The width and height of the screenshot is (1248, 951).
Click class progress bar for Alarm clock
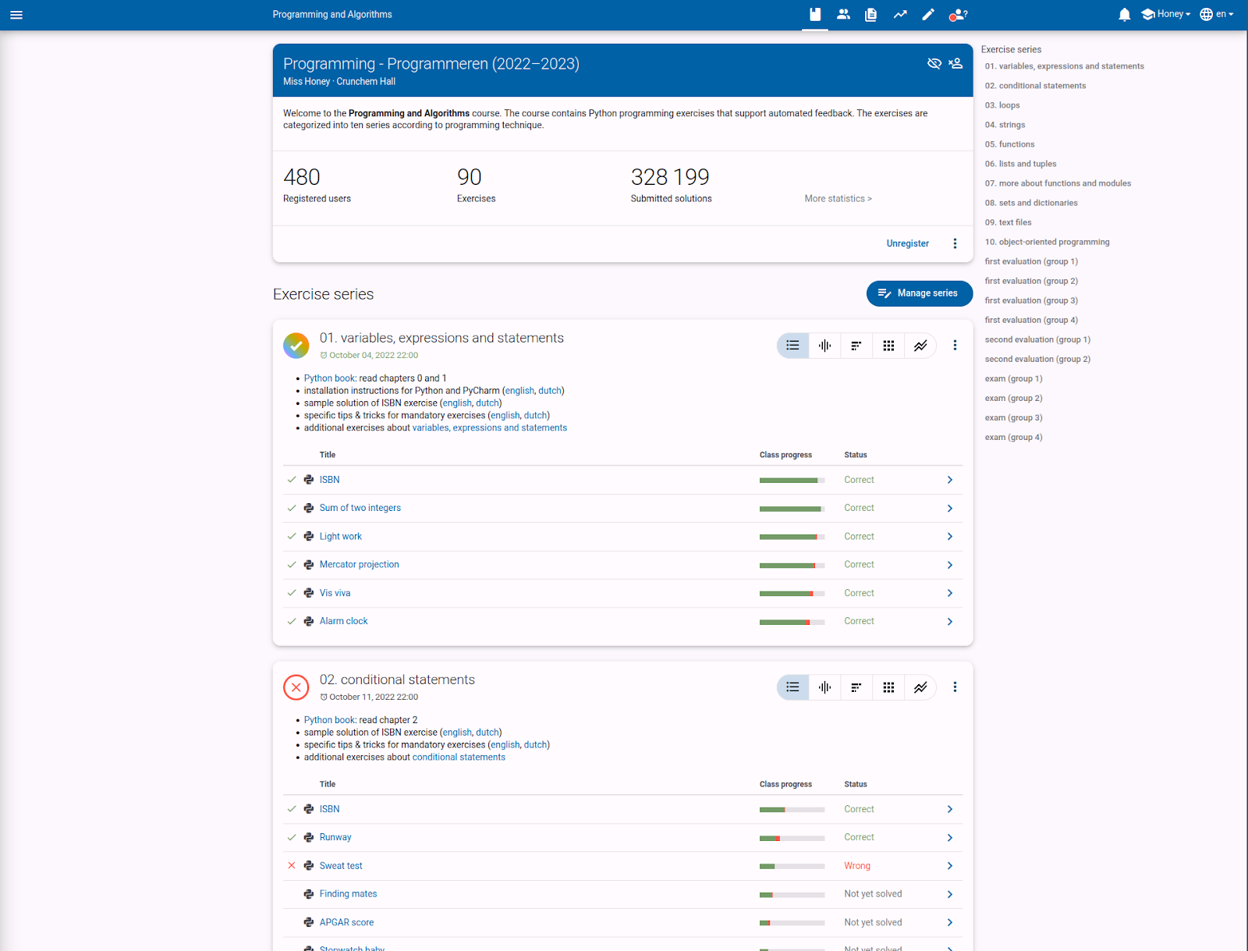792,622
